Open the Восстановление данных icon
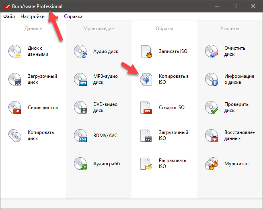Image resolution: width=263 pixels, height=209 pixels. tap(212, 136)
